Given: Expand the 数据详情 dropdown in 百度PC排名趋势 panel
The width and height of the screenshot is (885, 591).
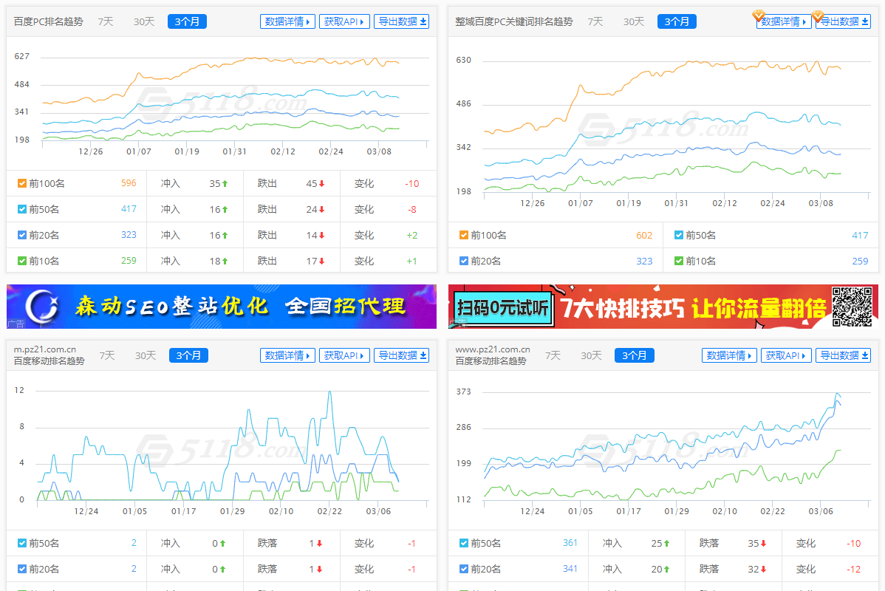Looking at the screenshot, I should click(x=287, y=21).
